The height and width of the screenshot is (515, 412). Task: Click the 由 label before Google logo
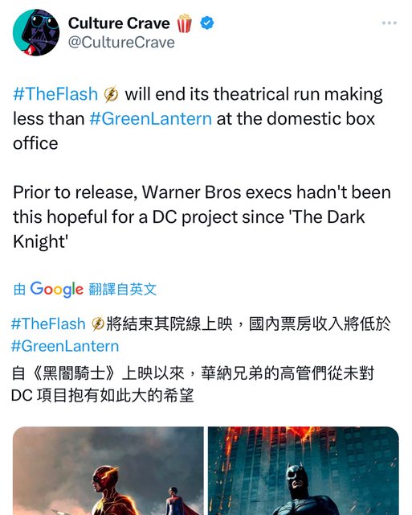19,290
